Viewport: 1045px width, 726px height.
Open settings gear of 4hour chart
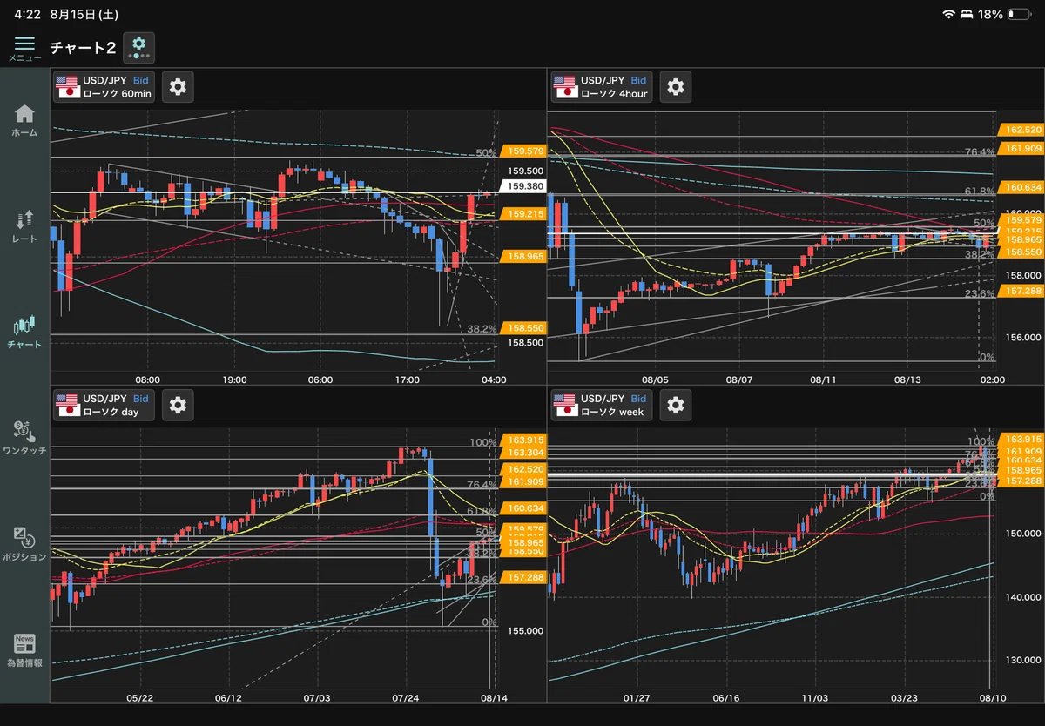click(676, 87)
